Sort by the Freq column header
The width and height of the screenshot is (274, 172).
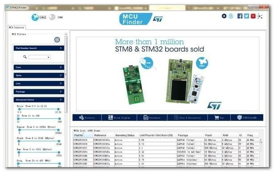pos(253,135)
